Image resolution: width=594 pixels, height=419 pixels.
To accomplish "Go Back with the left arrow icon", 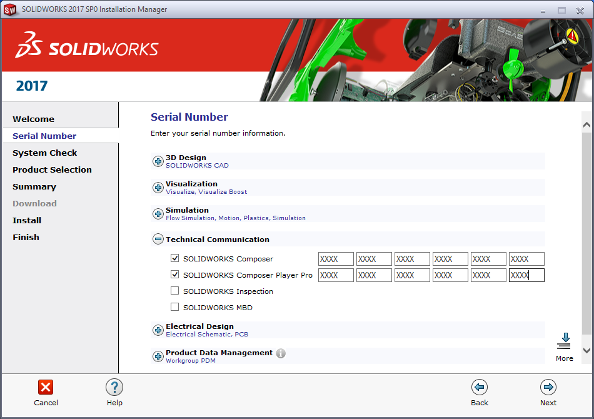I will pos(479,387).
